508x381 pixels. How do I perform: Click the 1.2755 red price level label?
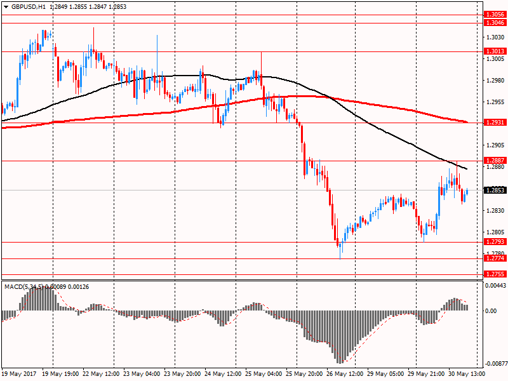[x=495, y=274]
